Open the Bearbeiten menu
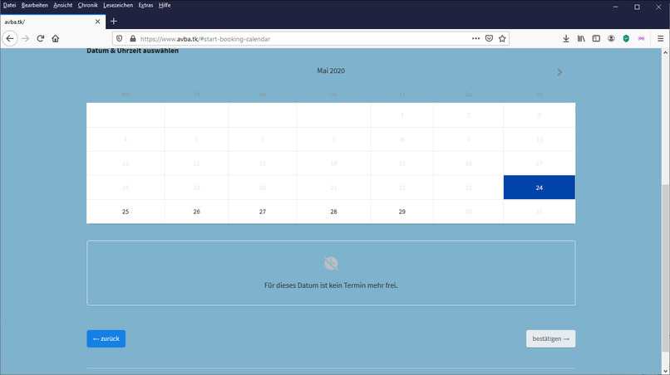This screenshot has height=375, width=670. (x=35, y=5)
